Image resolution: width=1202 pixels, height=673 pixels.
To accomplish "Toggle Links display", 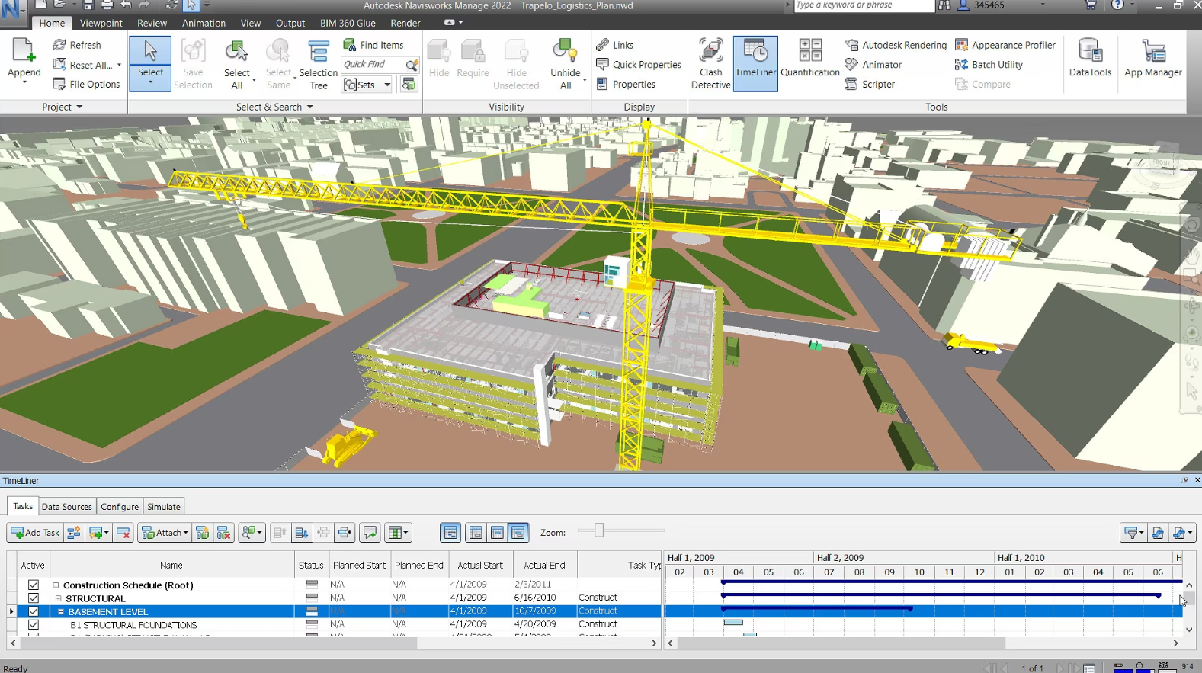I will (x=615, y=45).
